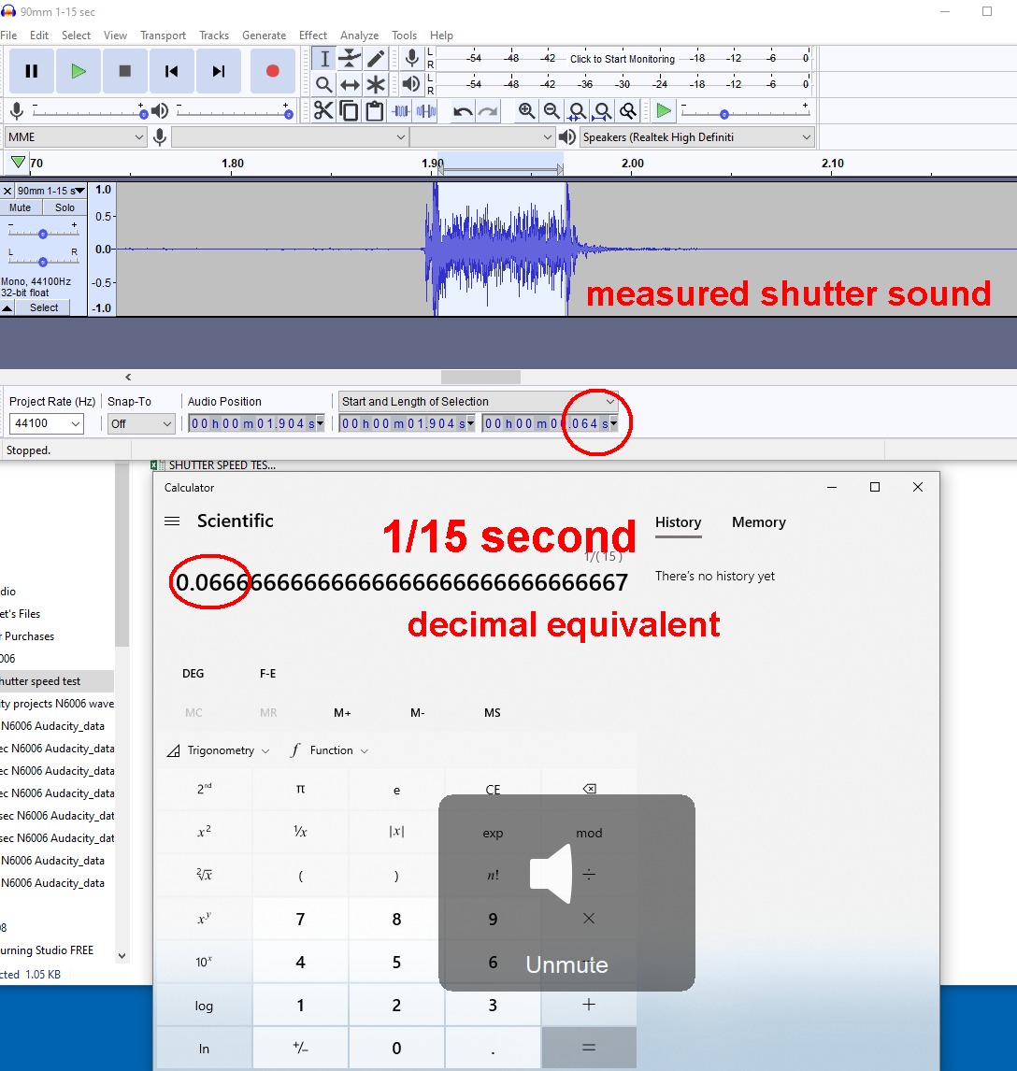Close the 90mm track with its X button
Viewport: 1017px width, 1071px height.
(x=7, y=191)
